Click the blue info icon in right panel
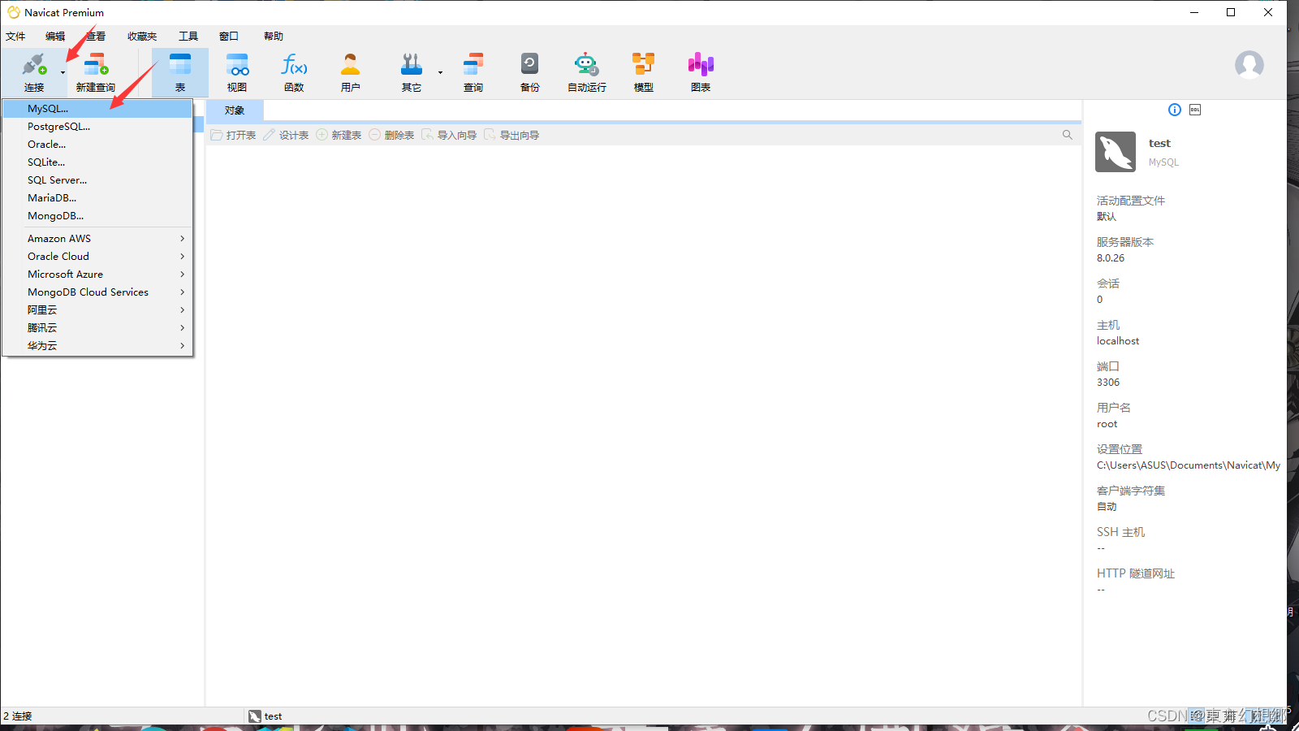This screenshot has width=1299, height=731. tap(1175, 110)
